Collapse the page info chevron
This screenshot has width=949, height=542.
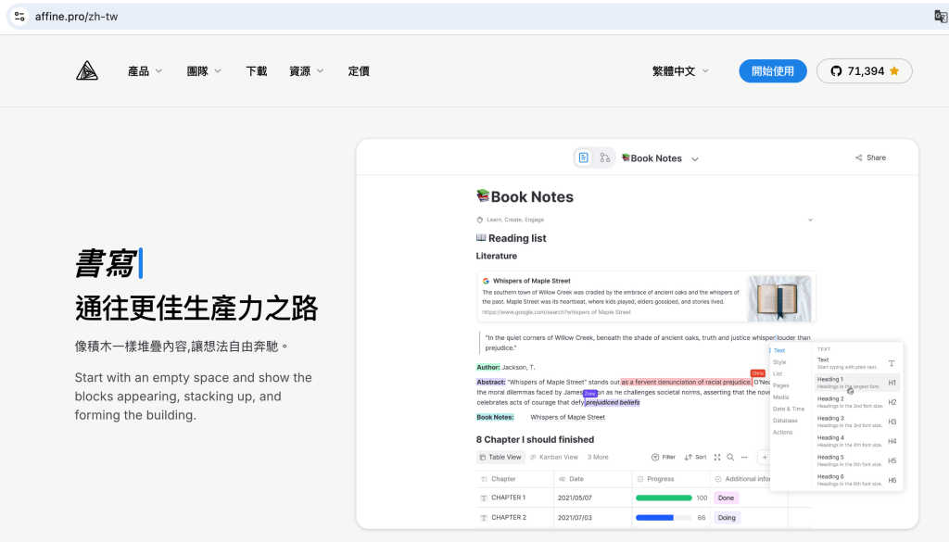tap(810, 220)
